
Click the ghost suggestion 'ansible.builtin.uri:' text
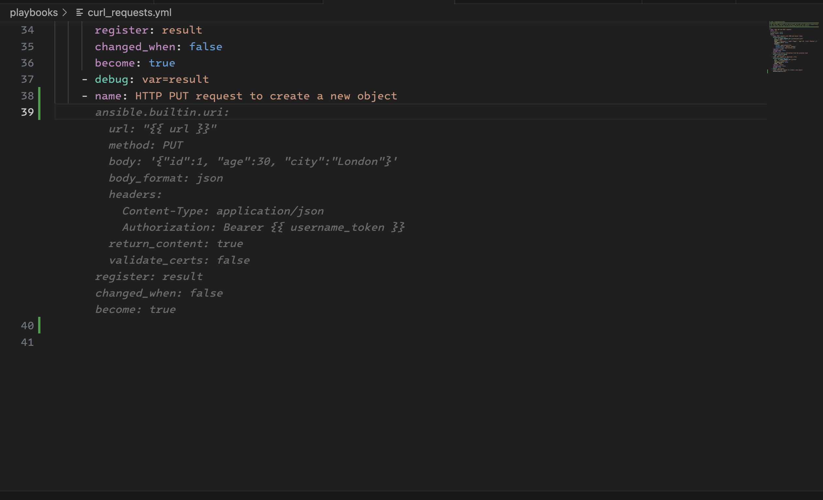(162, 112)
